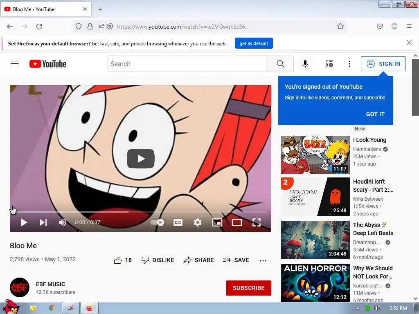The height and width of the screenshot is (314, 419).
Task: Click the padlock site info icon
Action: [90, 26]
